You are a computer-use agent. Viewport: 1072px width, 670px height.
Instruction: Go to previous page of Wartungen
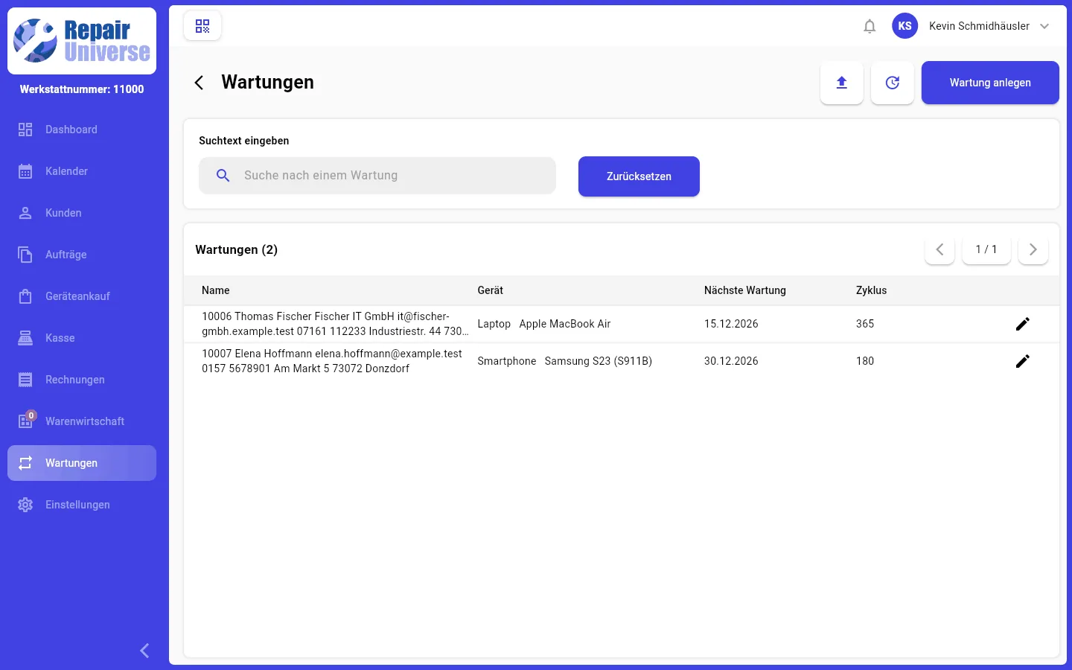point(939,249)
